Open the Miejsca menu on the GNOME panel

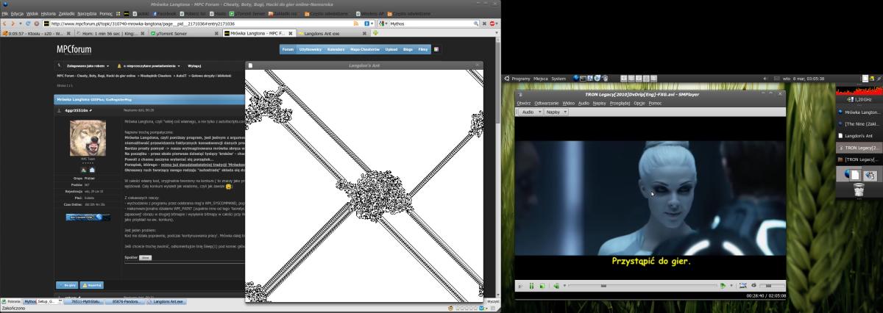[x=540, y=78]
